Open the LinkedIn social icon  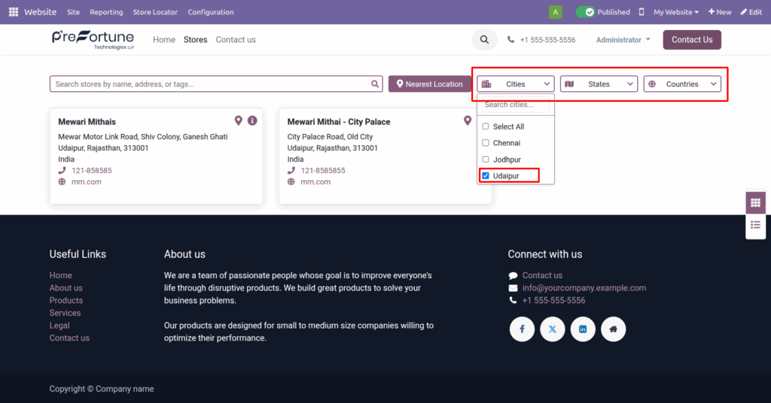tap(583, 329)
